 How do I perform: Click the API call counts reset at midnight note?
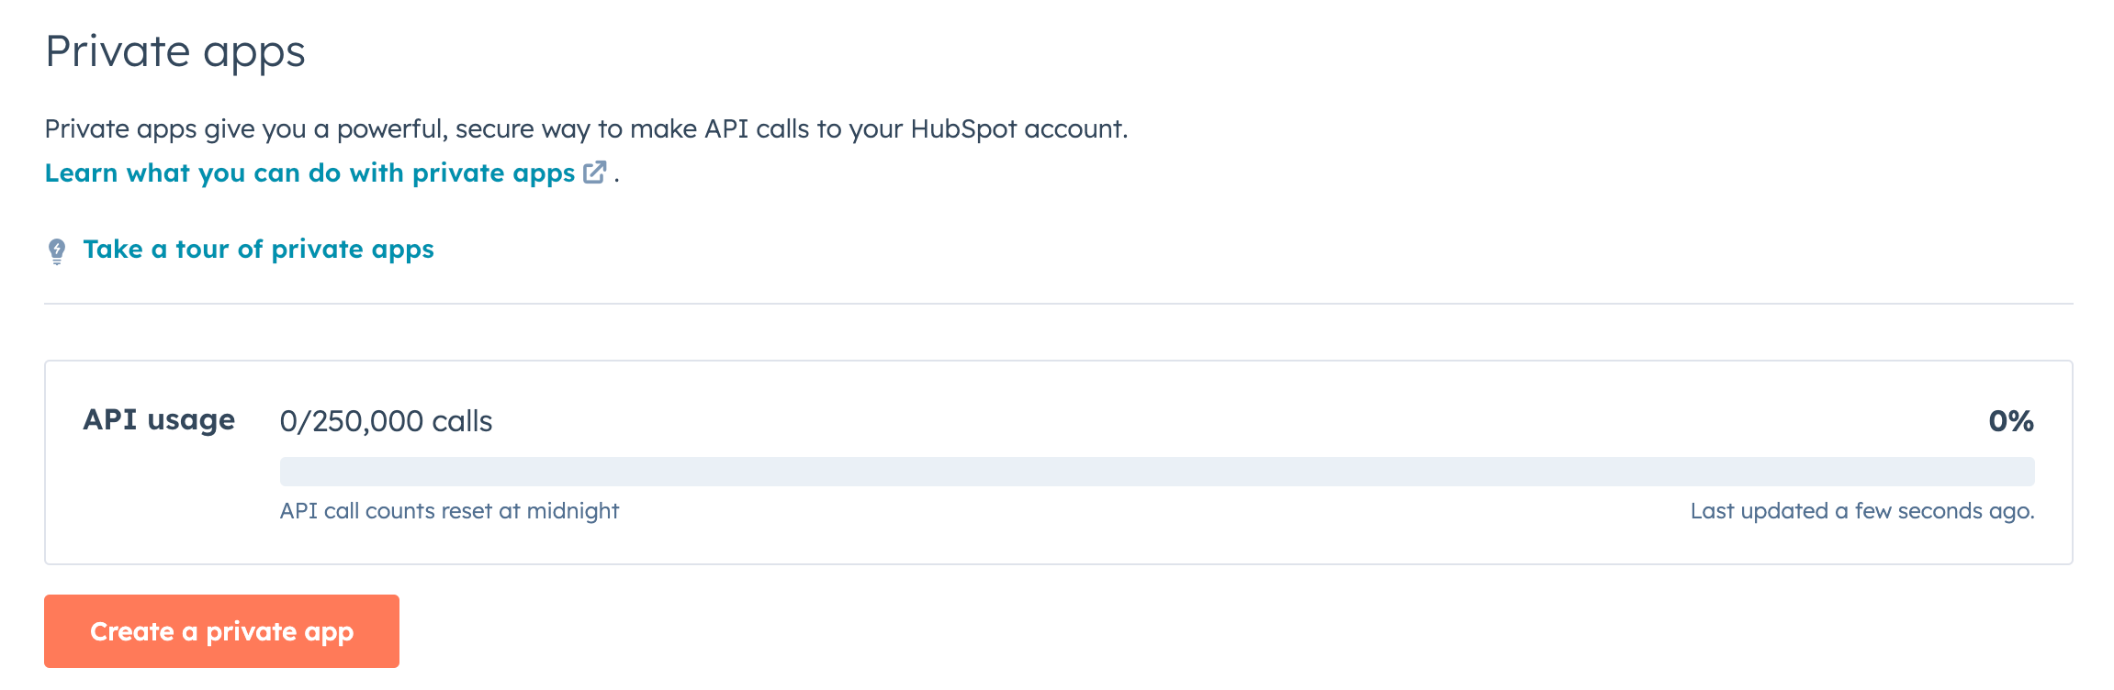(x=450, y=512)
